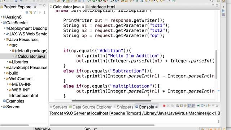Select WebContent folder label
231x130 pixels.
pyautogui.click(x=21, y=79)
